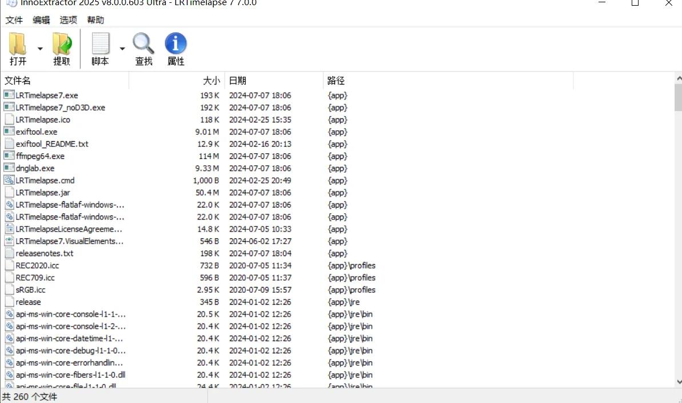Click the date 2024-06-02 17:27

(x=260, y=241)
